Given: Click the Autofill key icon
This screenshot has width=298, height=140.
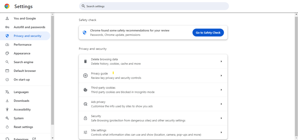Looking at the screenshot, I should point(7,27).
